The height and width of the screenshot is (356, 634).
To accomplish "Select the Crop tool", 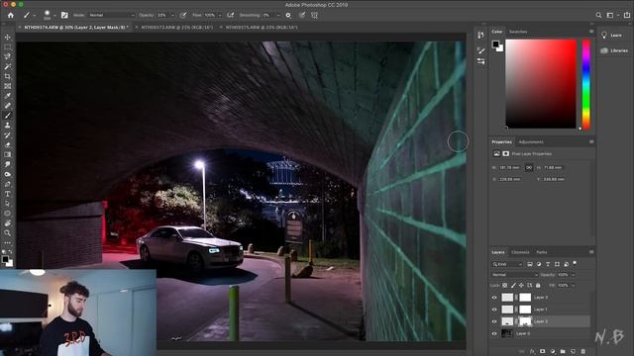I will coord(7,76).
